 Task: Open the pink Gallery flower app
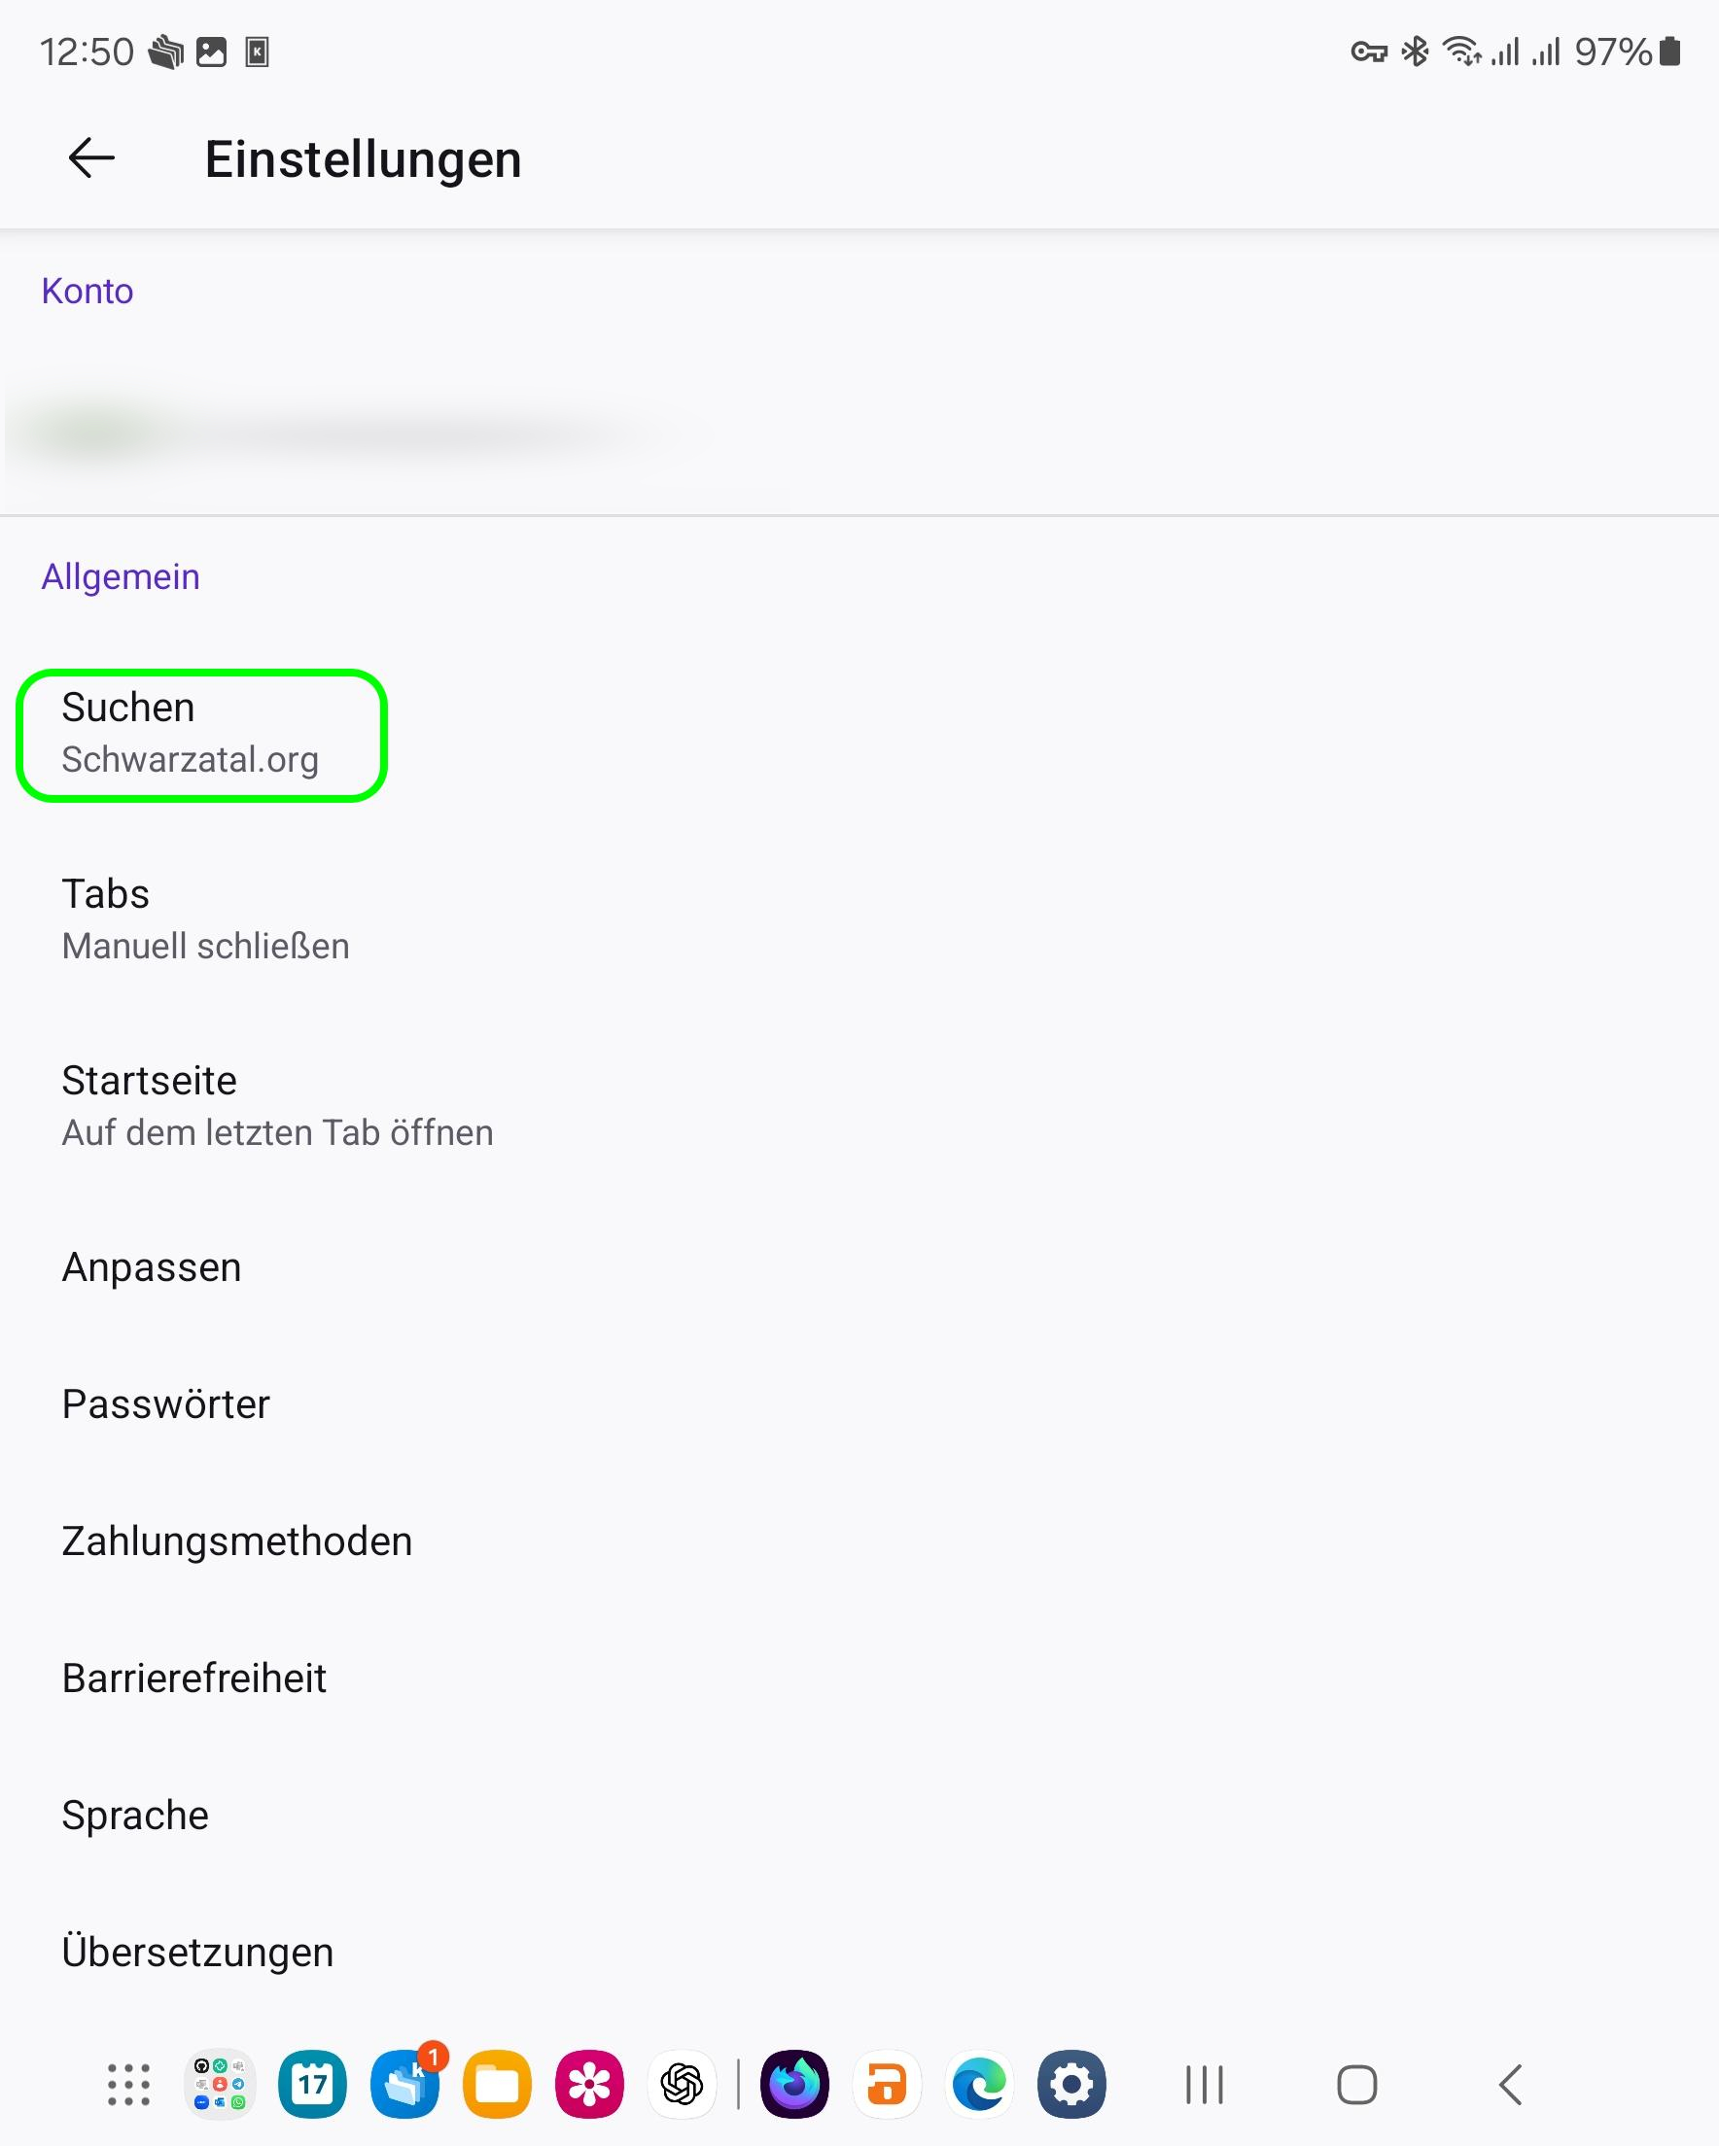589,2085
